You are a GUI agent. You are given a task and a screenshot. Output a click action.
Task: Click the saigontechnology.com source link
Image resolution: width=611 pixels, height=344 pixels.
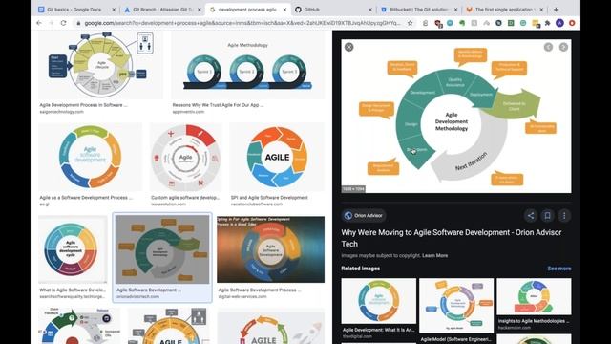coord(61,112)
